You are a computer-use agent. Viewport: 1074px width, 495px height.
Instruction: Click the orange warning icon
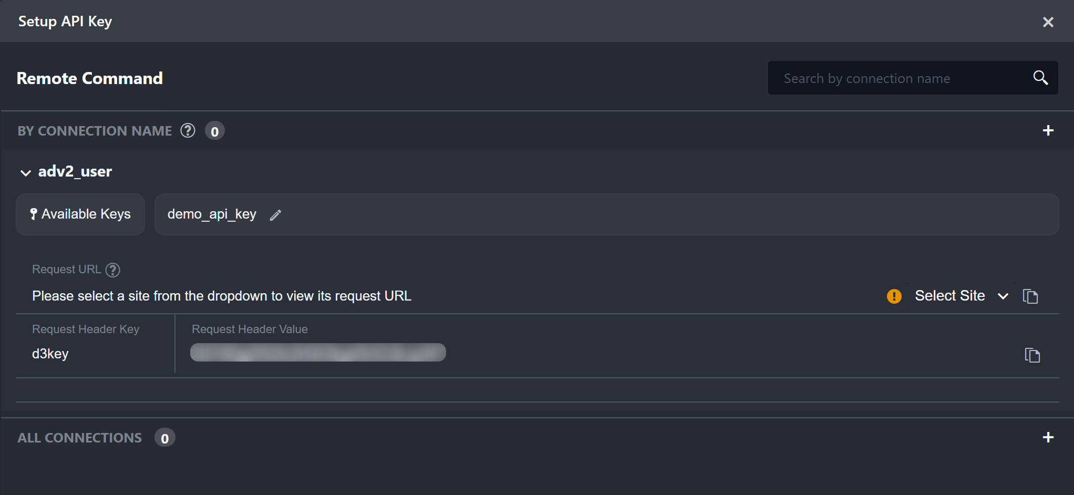point(894,296)
